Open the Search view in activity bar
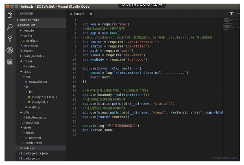Image resolution: width=244 pixels, height=165 pixels. point(10,27)
